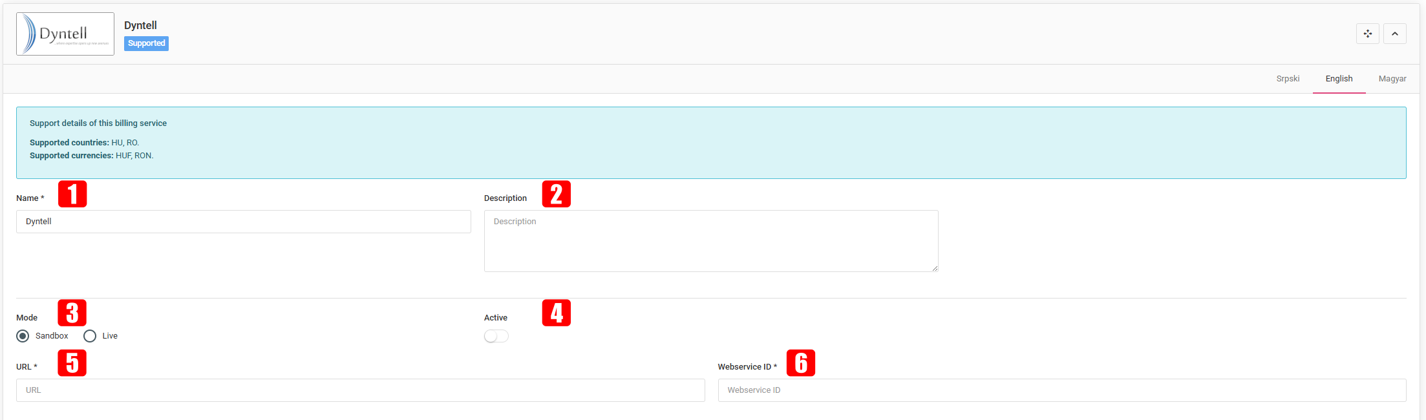Switch to the Srpski language tab
This screenshot has height=420, width=1426.
pyautogui.click(x=1288, y=79)
